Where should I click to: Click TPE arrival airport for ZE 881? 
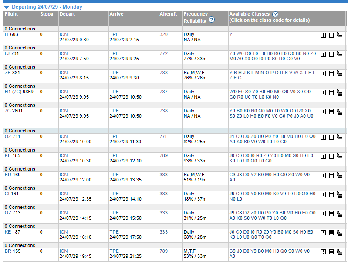pyautogui.click(x=114, y=73)
